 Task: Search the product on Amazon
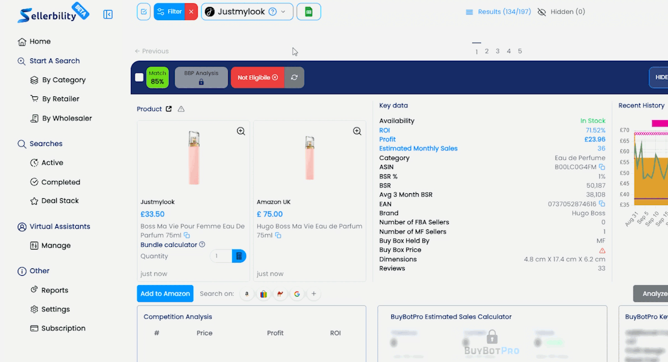click(247, 294)
